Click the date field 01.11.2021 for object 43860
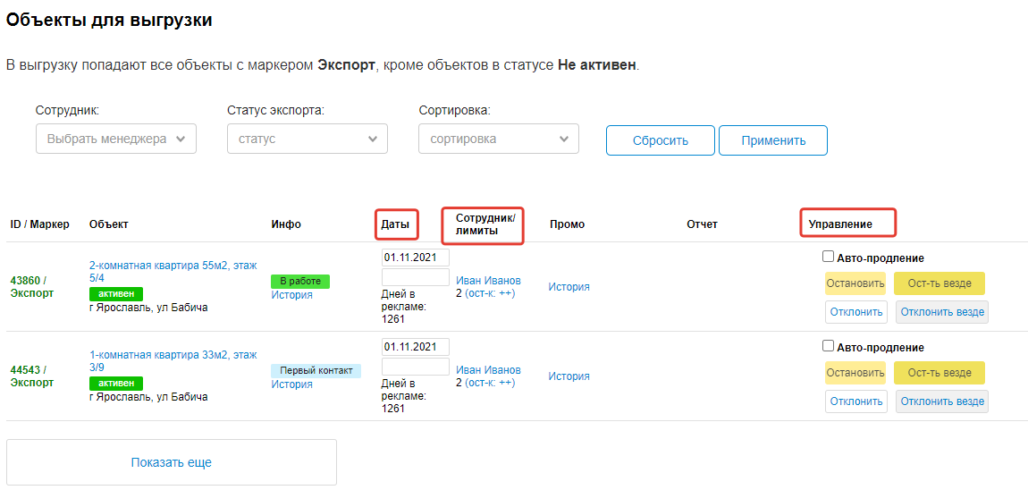This screenshot has height=490, width=1028. 415,258
